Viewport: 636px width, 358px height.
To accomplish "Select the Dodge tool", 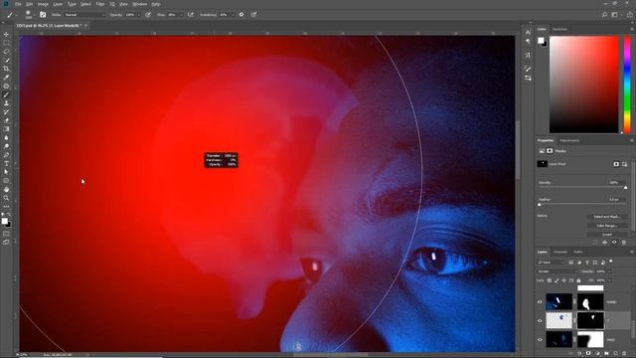I will (6, 146).
